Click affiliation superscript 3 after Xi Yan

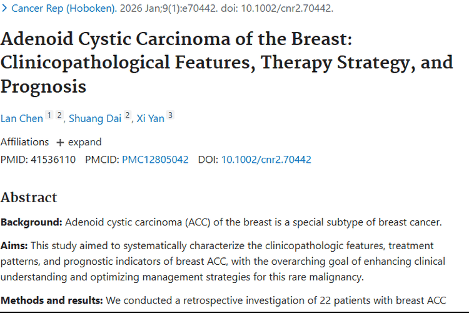coord(170,115)
